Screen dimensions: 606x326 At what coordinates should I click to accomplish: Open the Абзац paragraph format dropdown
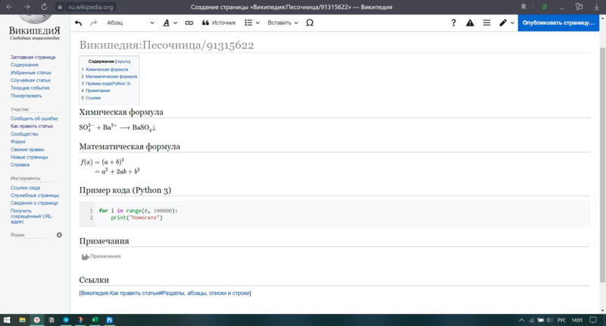(129, 23)
